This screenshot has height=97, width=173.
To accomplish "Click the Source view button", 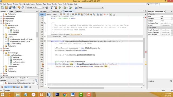I will pyautogui.click(x=42, y=14).
